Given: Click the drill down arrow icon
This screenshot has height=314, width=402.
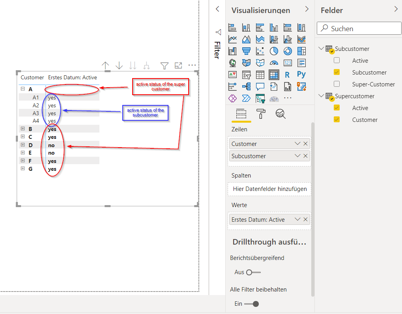Looking at the screenshot, I should 119,65.
